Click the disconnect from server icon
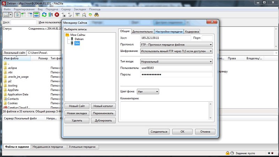The width and height of the screenshot is (279, 157). tap(63, 15)
